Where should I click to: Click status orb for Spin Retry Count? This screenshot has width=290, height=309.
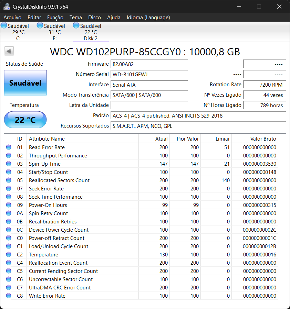(x=9, y=213)
